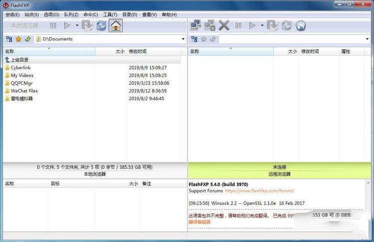Image resolution: width=374 pixels, height=242 pixels.
Task: Click the 未连接 remote status bar
Action: [x=280, y=167]
